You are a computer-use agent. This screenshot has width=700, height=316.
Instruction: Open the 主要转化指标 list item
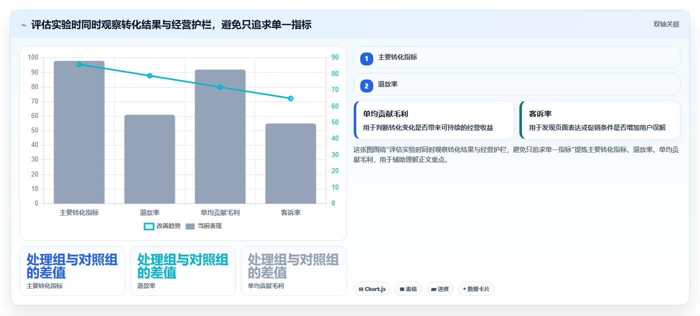pyautogui.click(x=517, y=57)
